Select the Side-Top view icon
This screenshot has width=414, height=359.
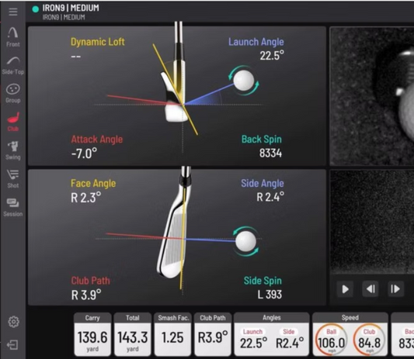click(13, 65)
